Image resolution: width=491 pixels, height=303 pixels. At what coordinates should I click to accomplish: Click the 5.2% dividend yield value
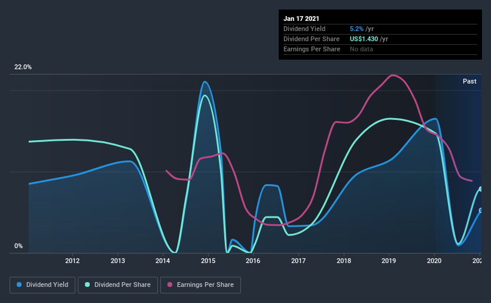coord(356,29)
